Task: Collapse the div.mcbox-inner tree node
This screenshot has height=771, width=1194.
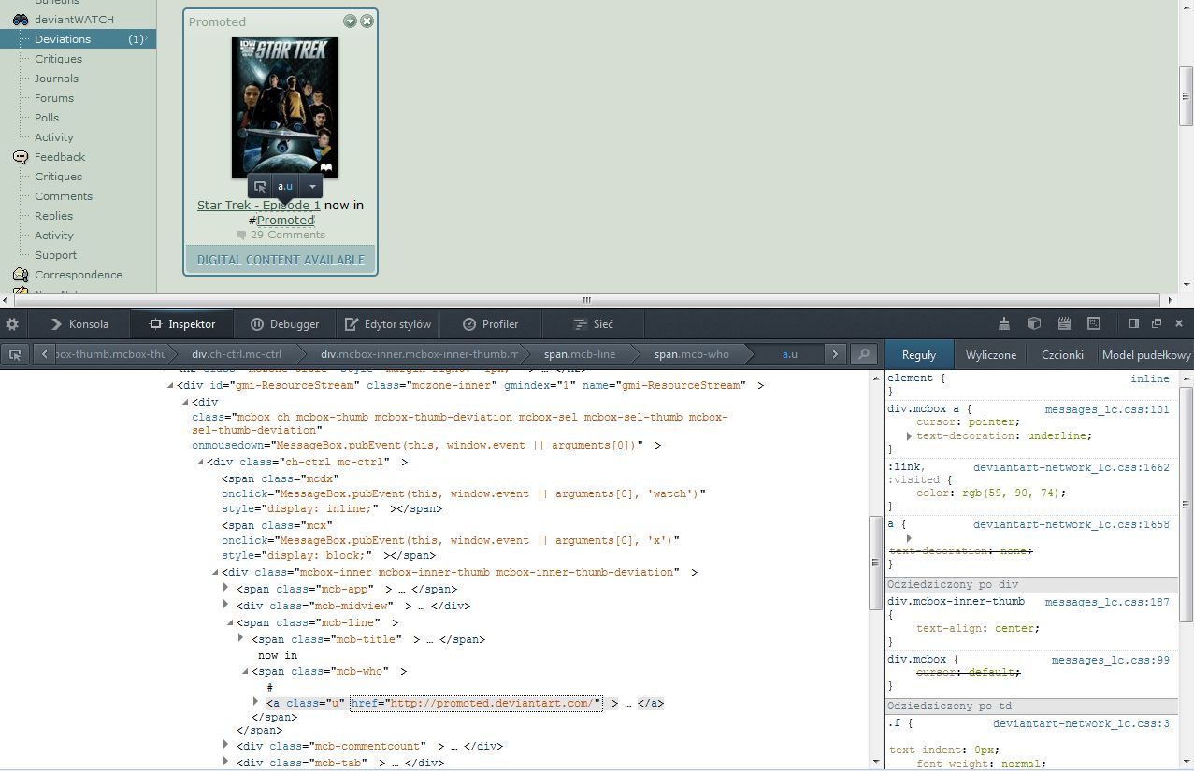Action: [213, 571]
